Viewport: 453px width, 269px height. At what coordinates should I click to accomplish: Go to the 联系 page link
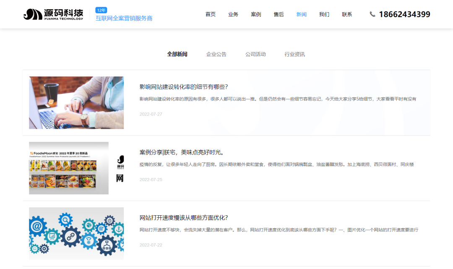[x=347, y=14]
